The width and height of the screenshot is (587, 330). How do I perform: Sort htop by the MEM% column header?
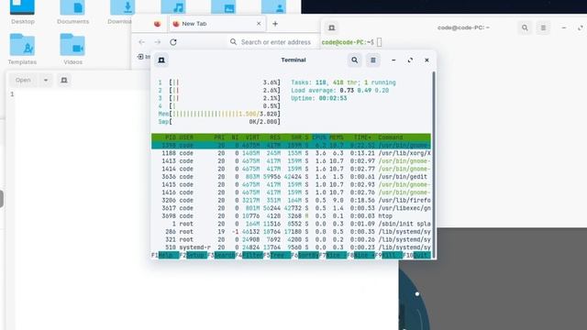click(x=337, y=137)
